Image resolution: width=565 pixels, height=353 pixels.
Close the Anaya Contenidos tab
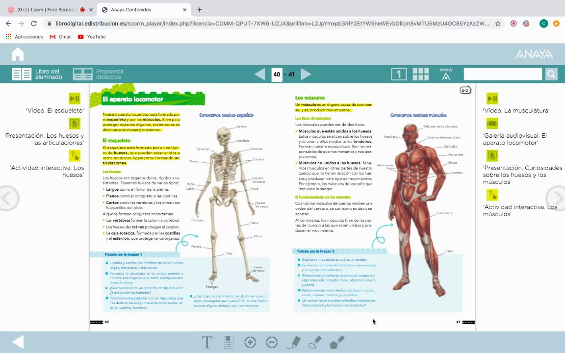tap(185, 10)
